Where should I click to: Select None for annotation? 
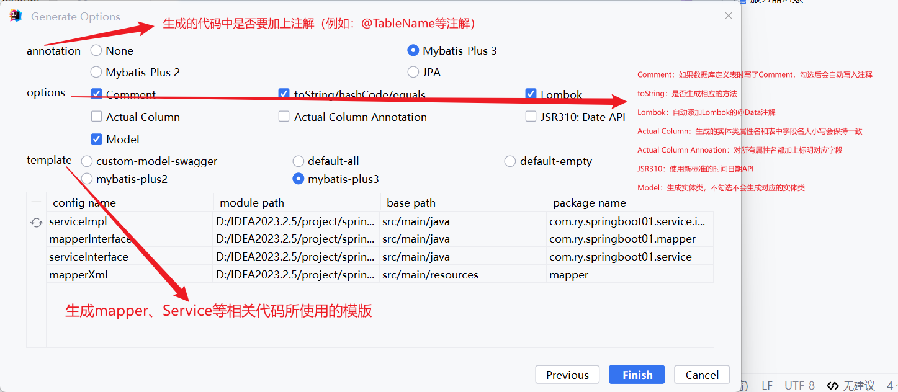coord(96,50)
